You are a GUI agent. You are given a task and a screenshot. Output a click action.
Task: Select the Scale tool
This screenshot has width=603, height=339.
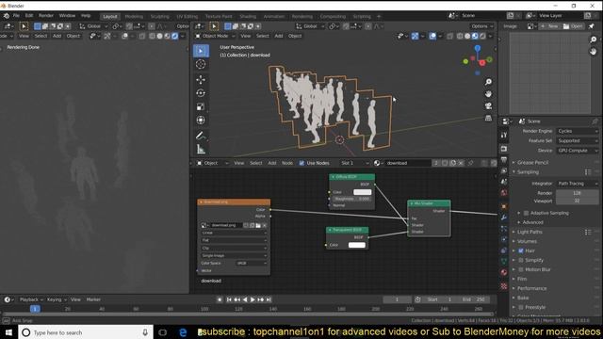point(201,106)
